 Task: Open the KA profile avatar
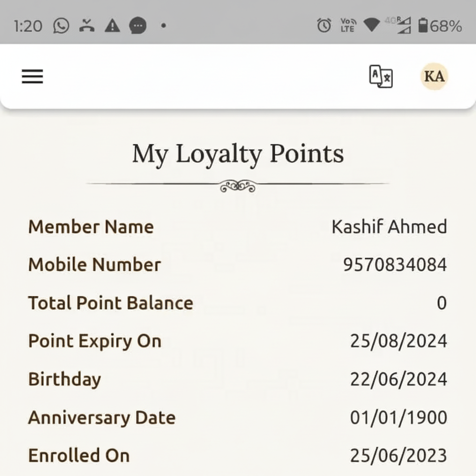point(434,76)
